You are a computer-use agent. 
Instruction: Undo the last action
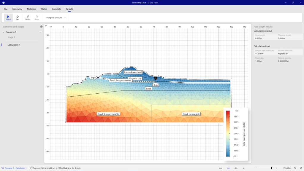pyautogui.click(x=28, y=18)
